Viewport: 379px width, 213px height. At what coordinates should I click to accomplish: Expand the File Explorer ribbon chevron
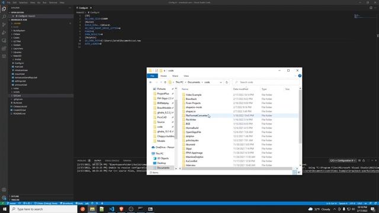tap(296, 76)
